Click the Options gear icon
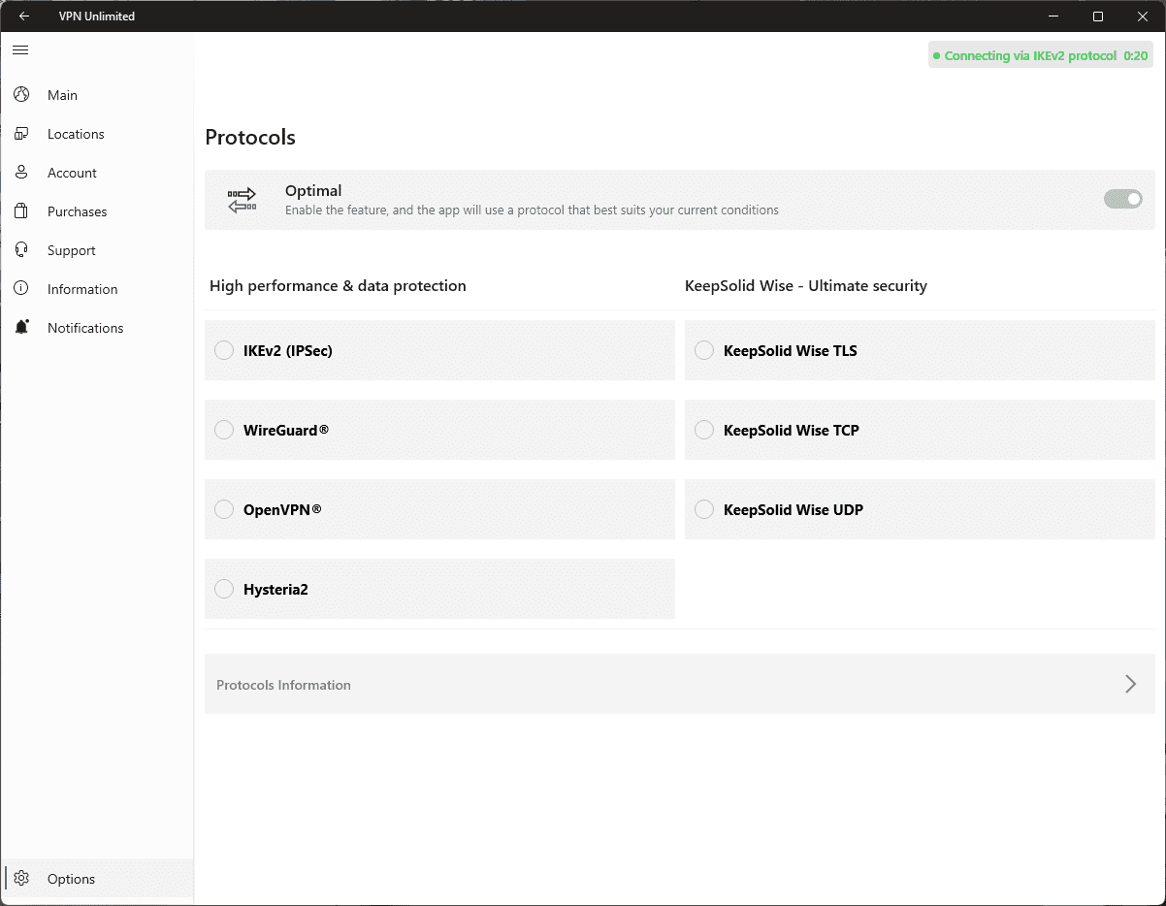The width and height of the screenshot is (1166, 906). 21,879
